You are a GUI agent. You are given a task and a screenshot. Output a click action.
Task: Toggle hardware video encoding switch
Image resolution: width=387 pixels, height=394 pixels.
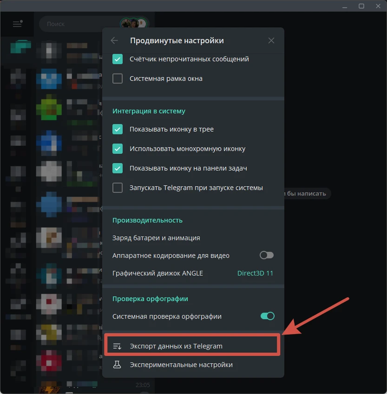267,255
